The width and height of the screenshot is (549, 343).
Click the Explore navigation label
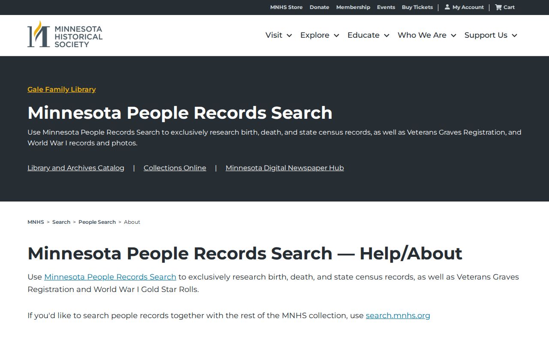pos(315,35)
